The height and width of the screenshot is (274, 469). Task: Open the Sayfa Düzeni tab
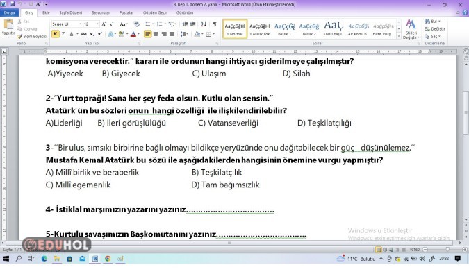71,12
